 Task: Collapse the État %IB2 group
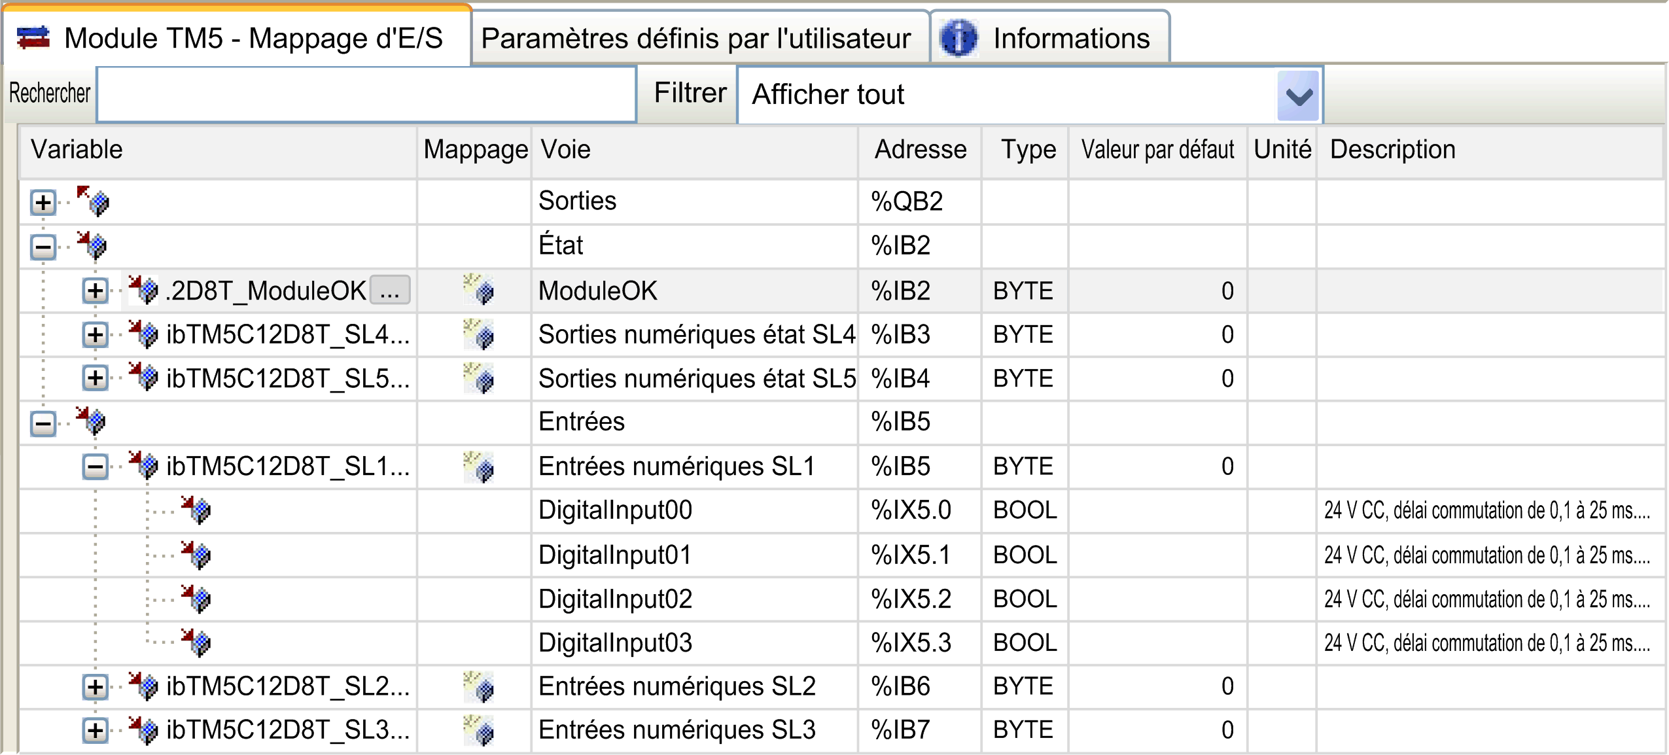43,247
